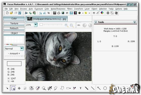The height and width of the screenshot is (95, 141).
Task: Toggle the bold grid overlay icon
Action: (116, 13)
